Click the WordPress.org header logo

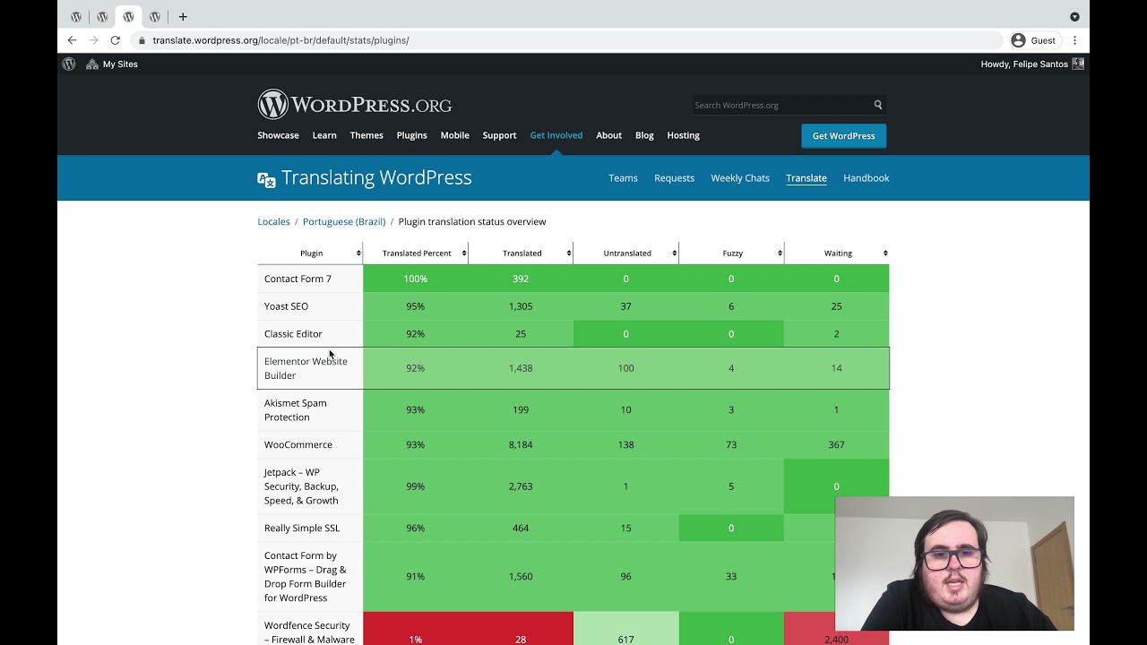pos(355,105)
